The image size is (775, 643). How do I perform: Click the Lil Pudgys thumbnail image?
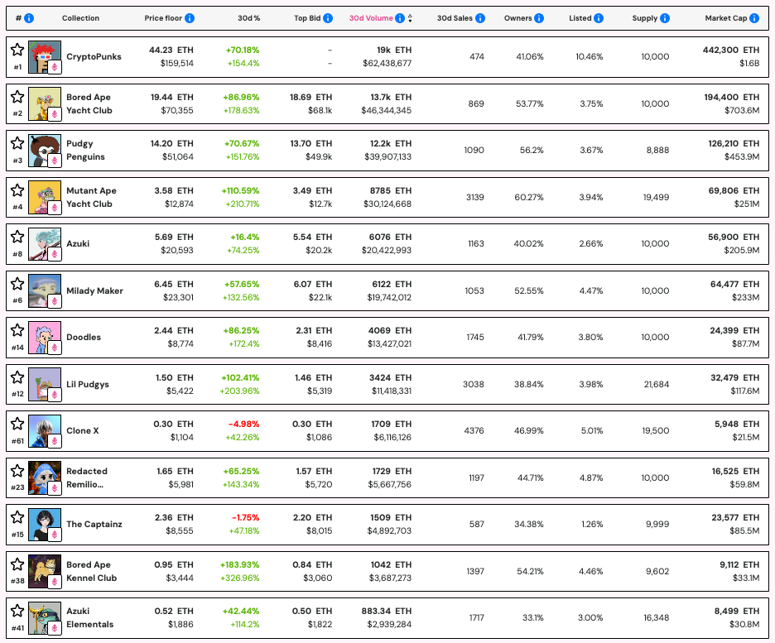coord(45,384)
